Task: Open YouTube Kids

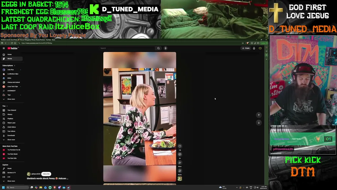Action: [x=12, y=158]
